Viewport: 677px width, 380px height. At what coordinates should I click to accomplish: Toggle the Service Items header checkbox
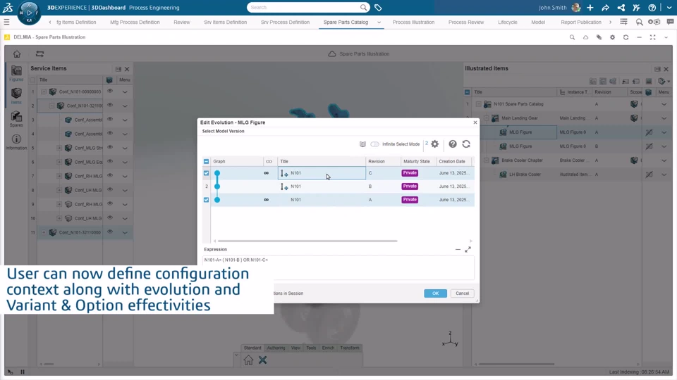coord(33,80)
